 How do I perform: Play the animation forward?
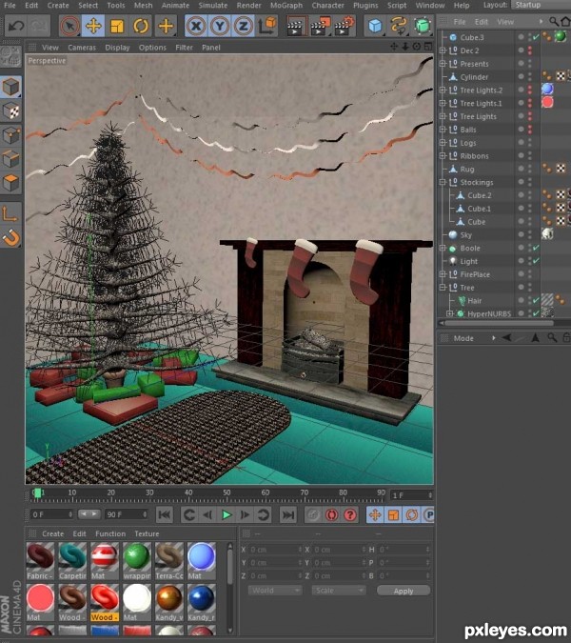[226, 514]
